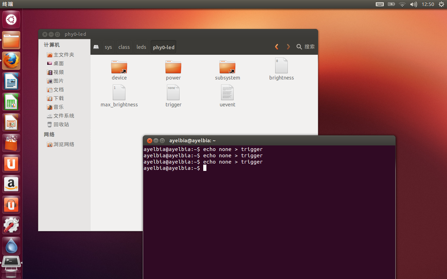Open Amazon launcher icon

(11, 184)
